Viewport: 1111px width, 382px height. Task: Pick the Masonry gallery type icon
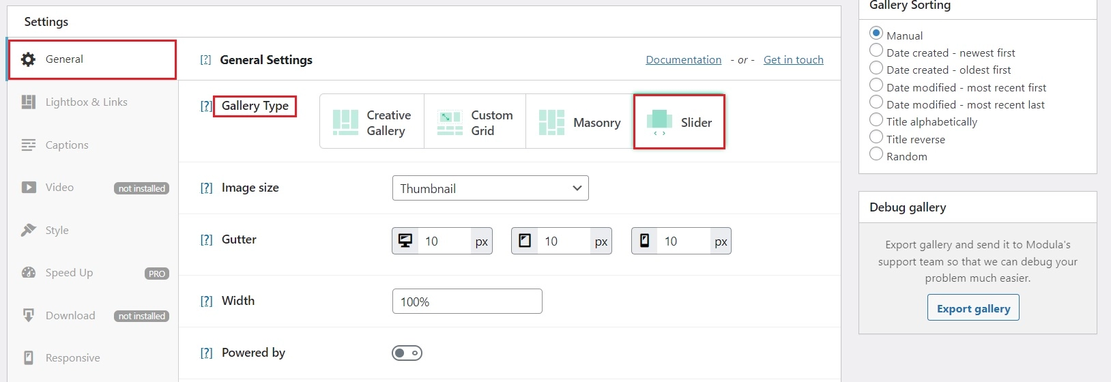(551, 122)
